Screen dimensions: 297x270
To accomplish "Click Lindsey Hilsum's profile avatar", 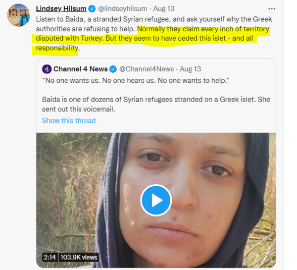I will [18, 15].
